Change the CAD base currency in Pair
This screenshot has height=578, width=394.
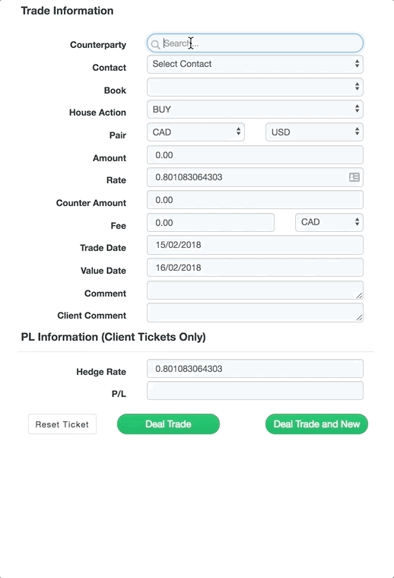tap(195, 132)
